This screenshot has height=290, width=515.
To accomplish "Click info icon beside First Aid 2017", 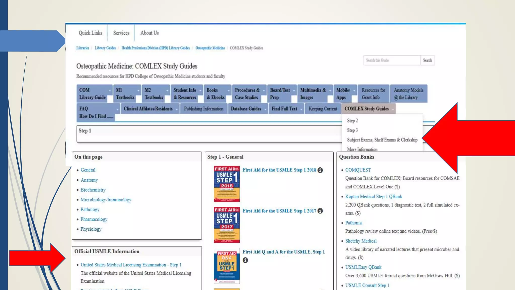I will pyautogui.click(x=320, y=211).
